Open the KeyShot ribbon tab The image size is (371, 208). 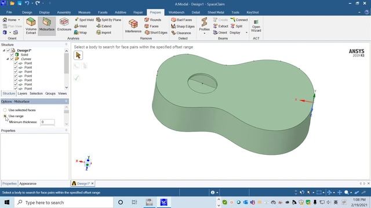253,12
